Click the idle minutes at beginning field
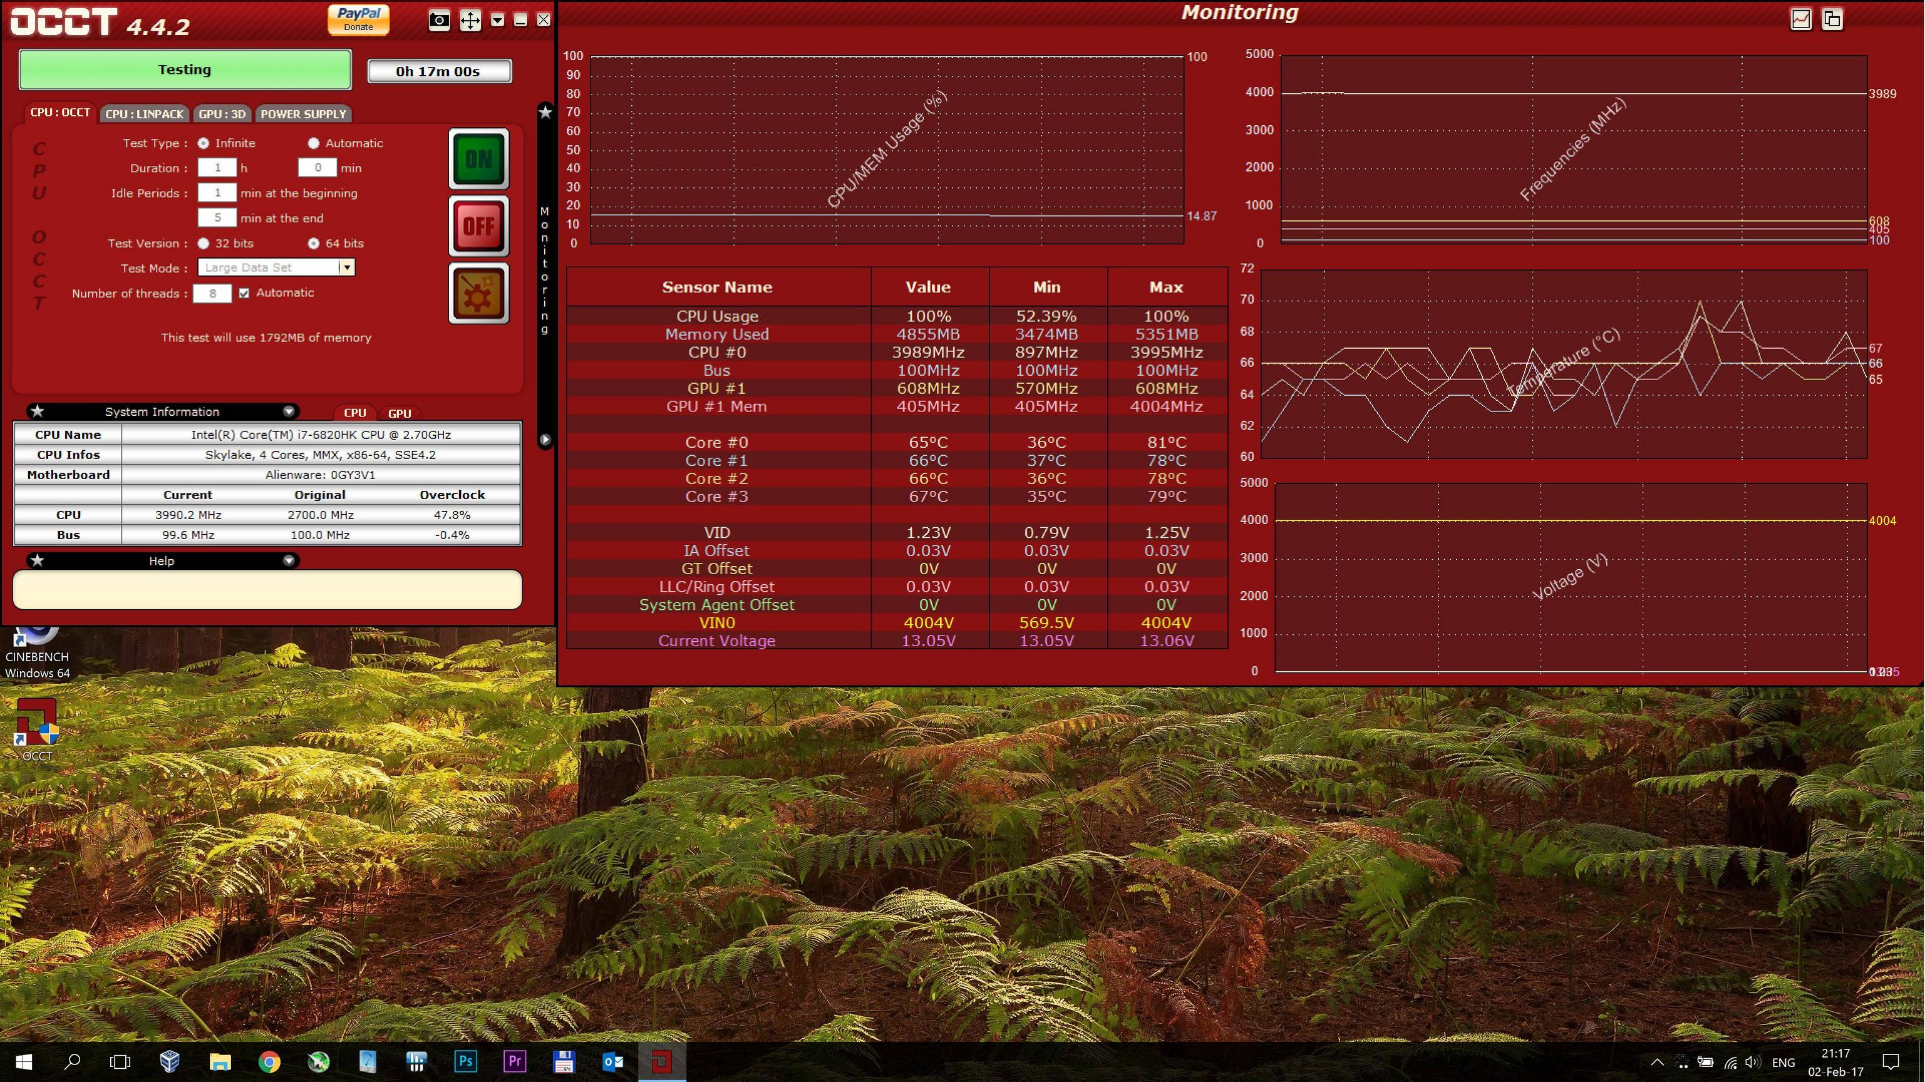1925x1082 pixels. click(x=217, y=193)
